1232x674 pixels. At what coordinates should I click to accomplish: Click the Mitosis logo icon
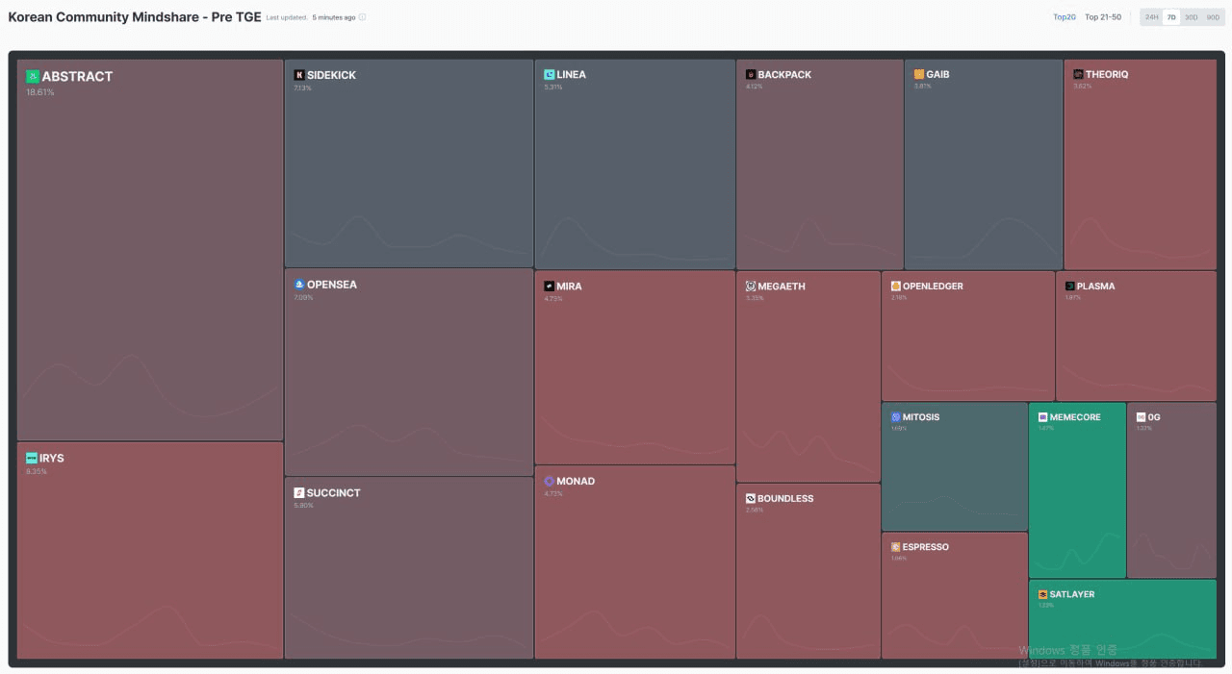click(896, 417)
